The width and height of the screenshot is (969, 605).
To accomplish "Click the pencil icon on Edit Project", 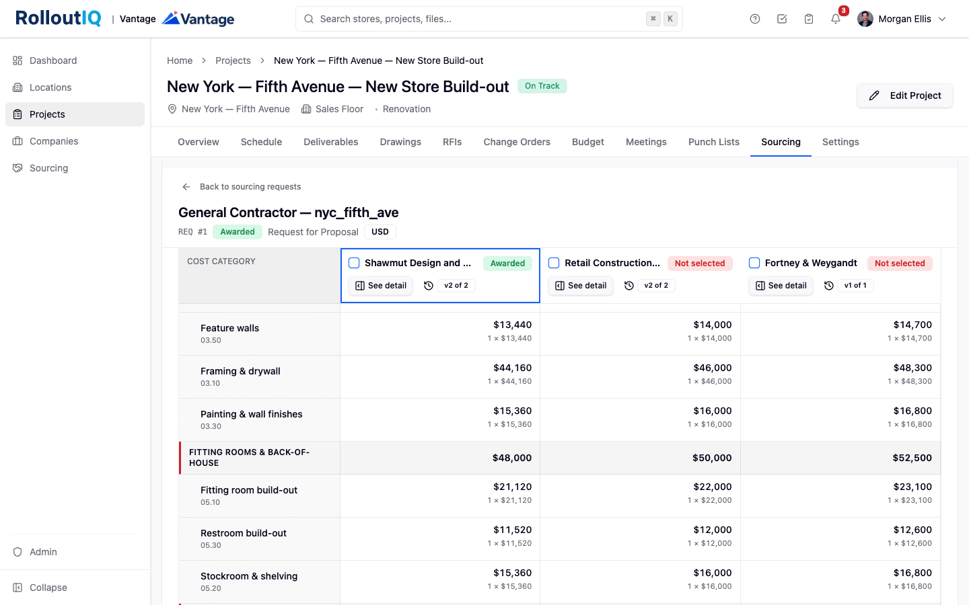I will click(874, 95).
